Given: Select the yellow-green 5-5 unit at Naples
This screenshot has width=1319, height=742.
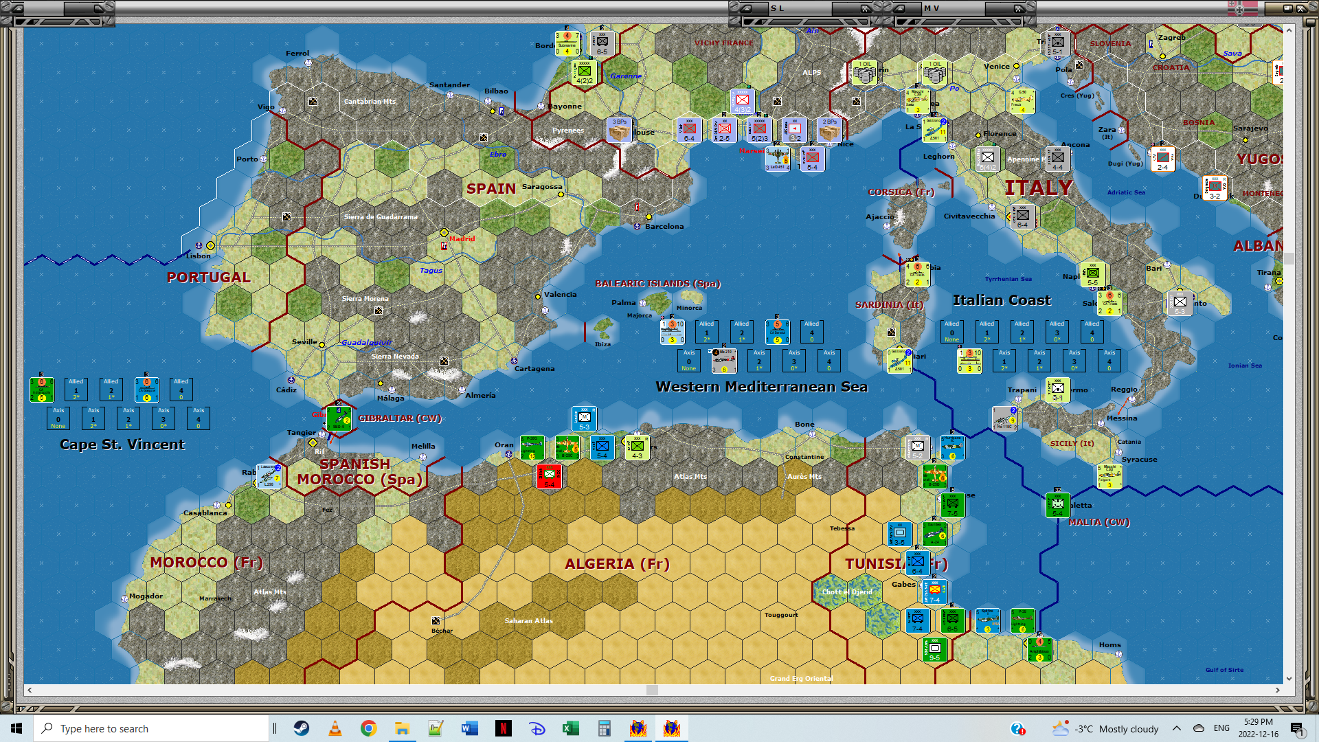Looking at the screenshot, I should pyautogui.click(x=1093, y=274).
